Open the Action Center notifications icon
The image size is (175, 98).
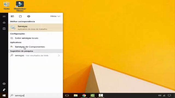(169, 96)
